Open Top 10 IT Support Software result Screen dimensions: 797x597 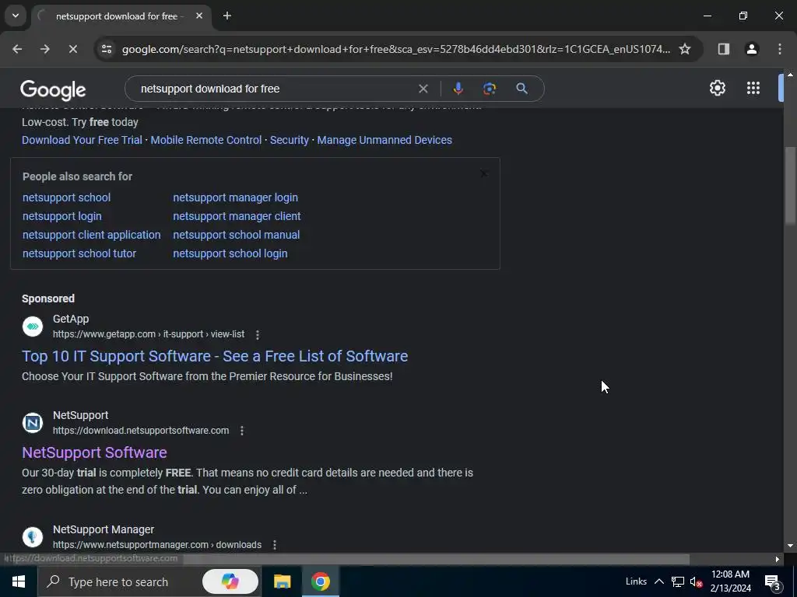[x=215, y=356]
